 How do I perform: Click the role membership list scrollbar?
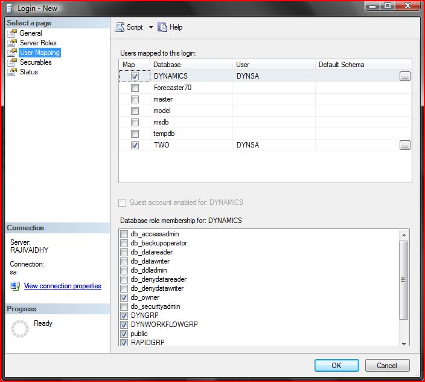404,279
